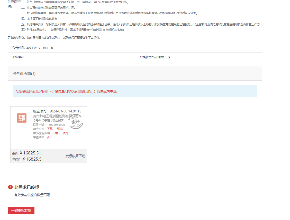Download the 响应文件 response file

tap(50, 129)
